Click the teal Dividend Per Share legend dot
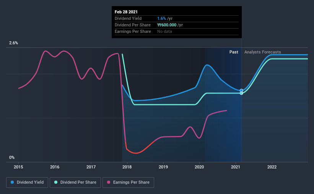314x194 pixels. point(56,182)
